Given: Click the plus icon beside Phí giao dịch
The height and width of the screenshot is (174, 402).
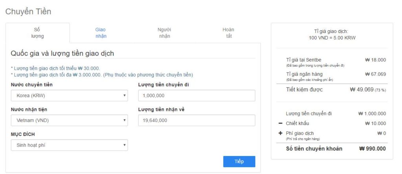Looking at the screenshot, I should pos(280,133).
